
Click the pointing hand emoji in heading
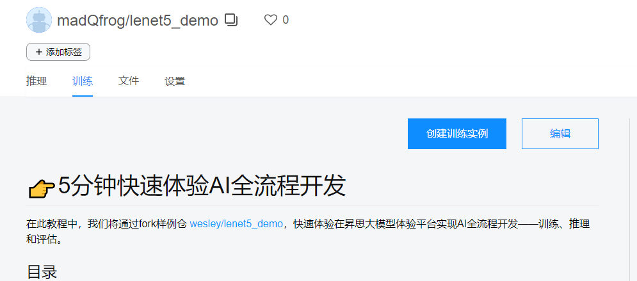pyautogui.click(x=42, y=189)
